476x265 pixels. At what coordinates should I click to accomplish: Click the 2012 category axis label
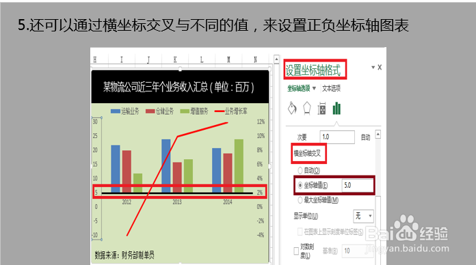click(127, 202)
